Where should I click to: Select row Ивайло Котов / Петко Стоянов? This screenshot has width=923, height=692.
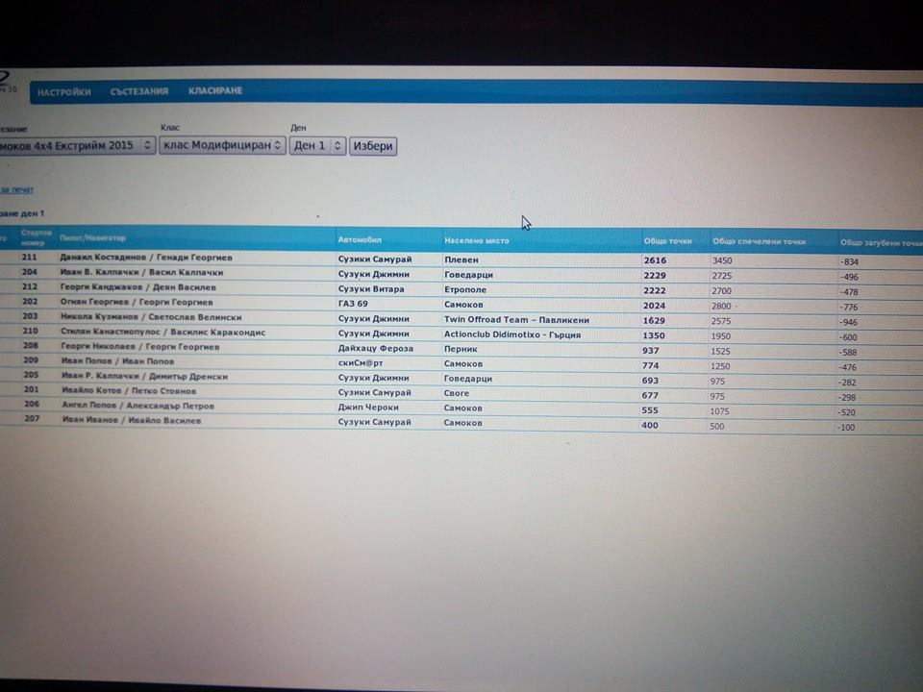point(461,392)
